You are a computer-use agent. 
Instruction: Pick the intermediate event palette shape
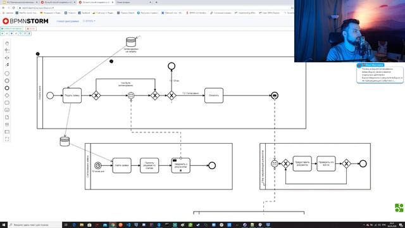pos(7,80)
